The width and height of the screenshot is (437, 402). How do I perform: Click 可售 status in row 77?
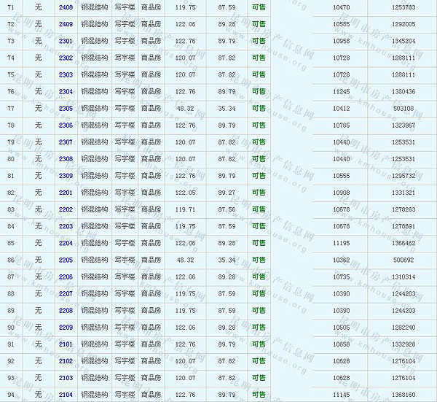coord(259,108)
